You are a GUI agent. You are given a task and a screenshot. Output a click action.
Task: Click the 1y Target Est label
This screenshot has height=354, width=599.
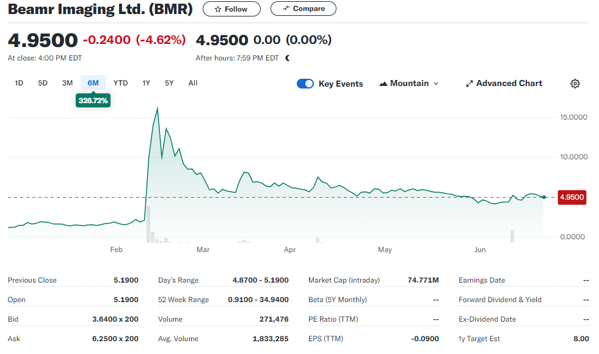point(479,339)
